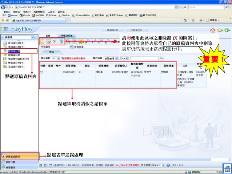Click the horizontal scrollbar under the list
This screenshot has height=174, width=232.
pos(127,159)
